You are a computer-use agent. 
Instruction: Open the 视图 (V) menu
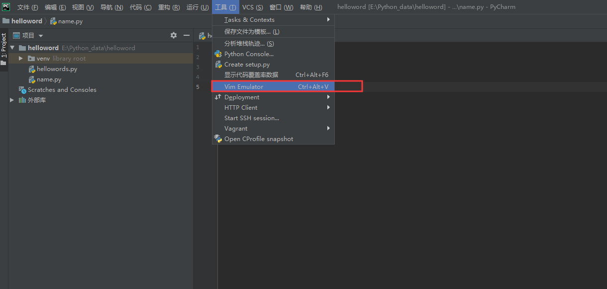coord(83,7)
